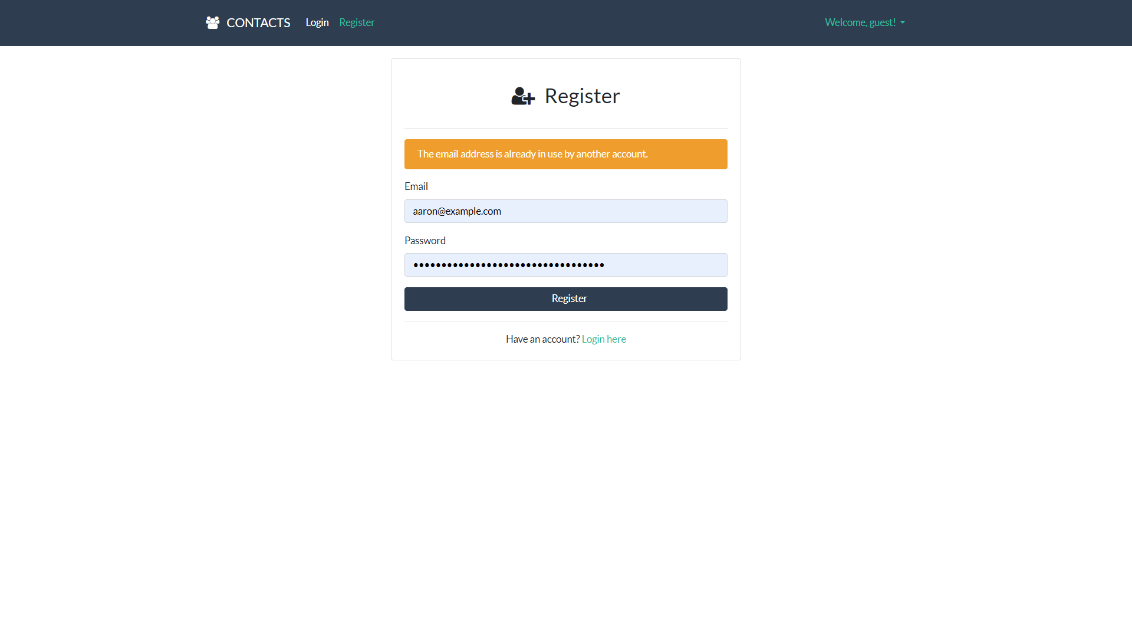Click the Email field label
Screen dimensions: 1132x637
coord(416,186)
